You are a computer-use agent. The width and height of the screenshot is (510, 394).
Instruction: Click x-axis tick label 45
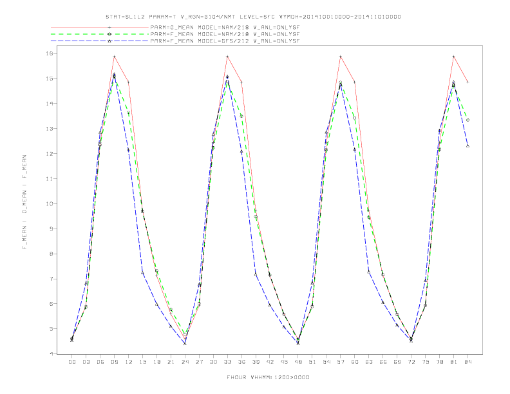[284, 362]
